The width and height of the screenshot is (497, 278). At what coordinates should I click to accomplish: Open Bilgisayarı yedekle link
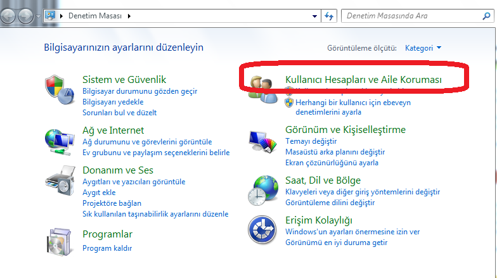click(x=113, y=102)
